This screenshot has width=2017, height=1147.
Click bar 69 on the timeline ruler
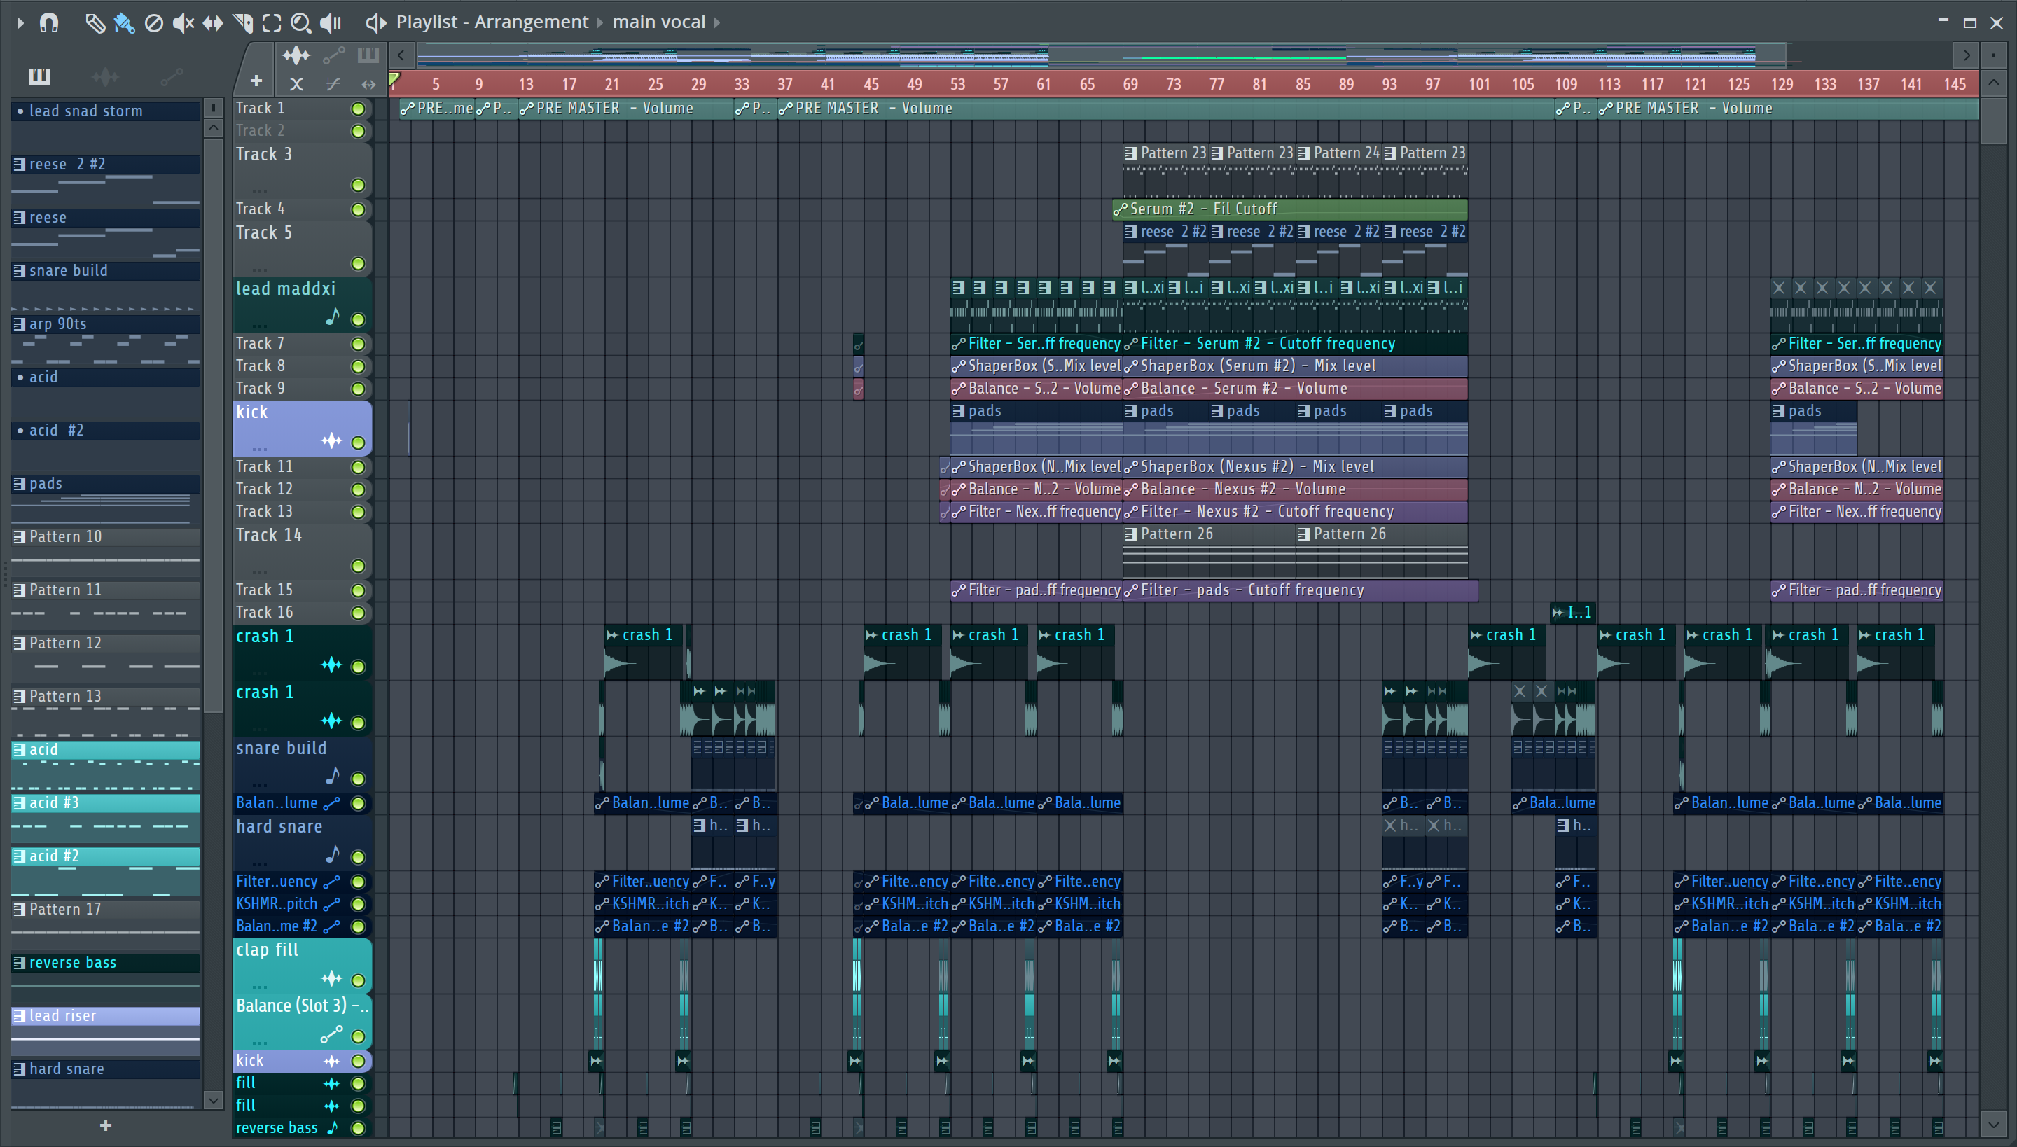click(1130, 83)
